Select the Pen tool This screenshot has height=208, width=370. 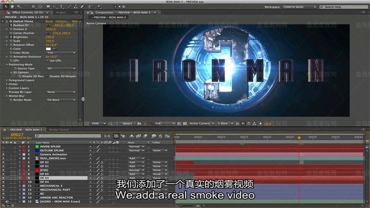point(54,6)
